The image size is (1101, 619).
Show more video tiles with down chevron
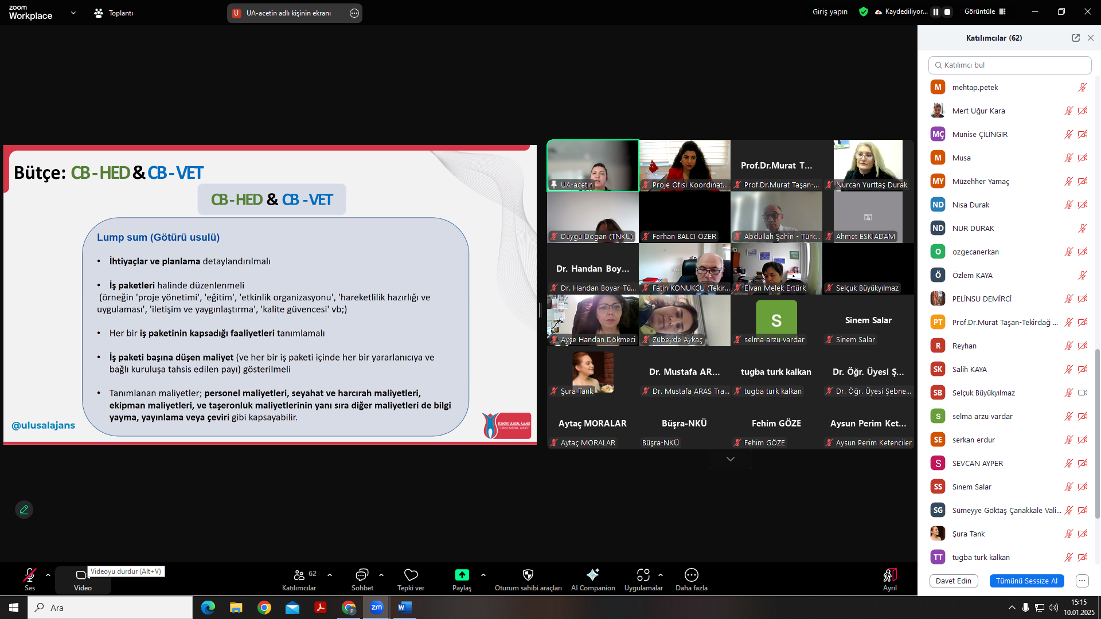[x=730, y=459]
